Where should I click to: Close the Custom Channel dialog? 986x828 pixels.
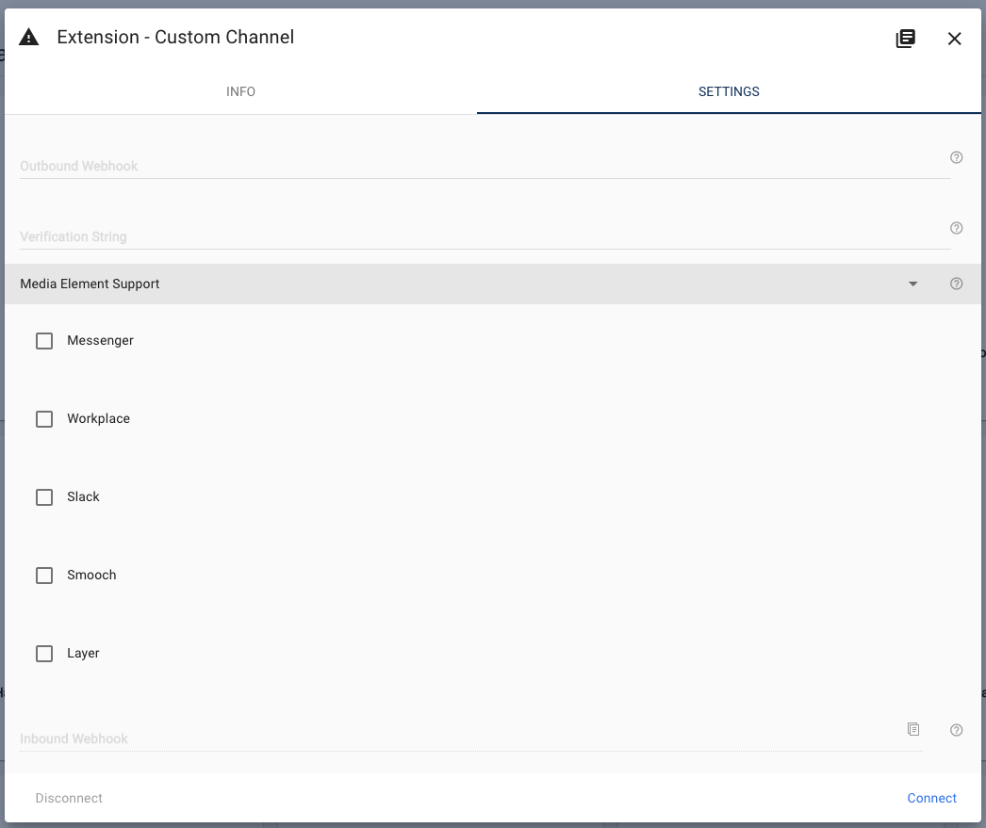tap(954, 39)
